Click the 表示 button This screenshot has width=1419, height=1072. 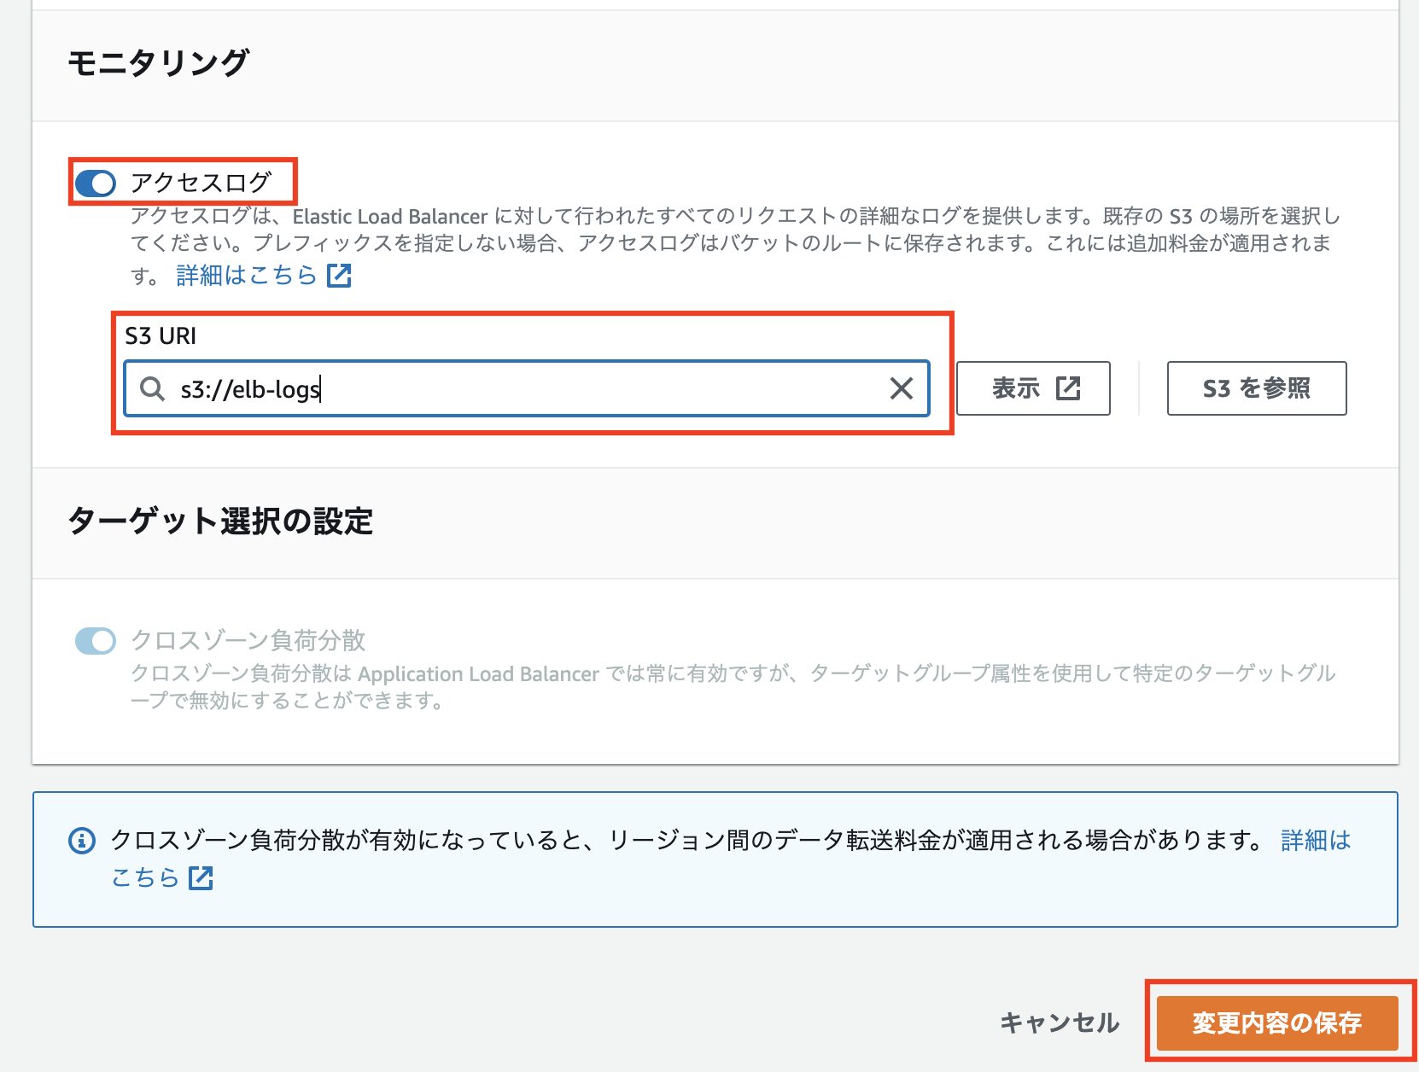pos(1033,388)
